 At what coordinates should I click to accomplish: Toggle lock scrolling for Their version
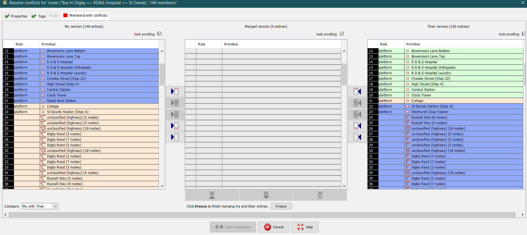[x=523, y=34]
